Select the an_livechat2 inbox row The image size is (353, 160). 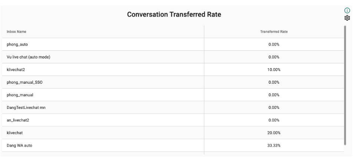173,120
